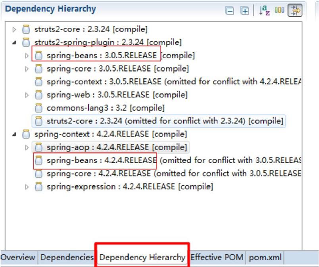The height and width of the screenshot is (267, 319).
Task: Switch to the Overview tab
Action: pyautogui.click(x=18, y=257)
